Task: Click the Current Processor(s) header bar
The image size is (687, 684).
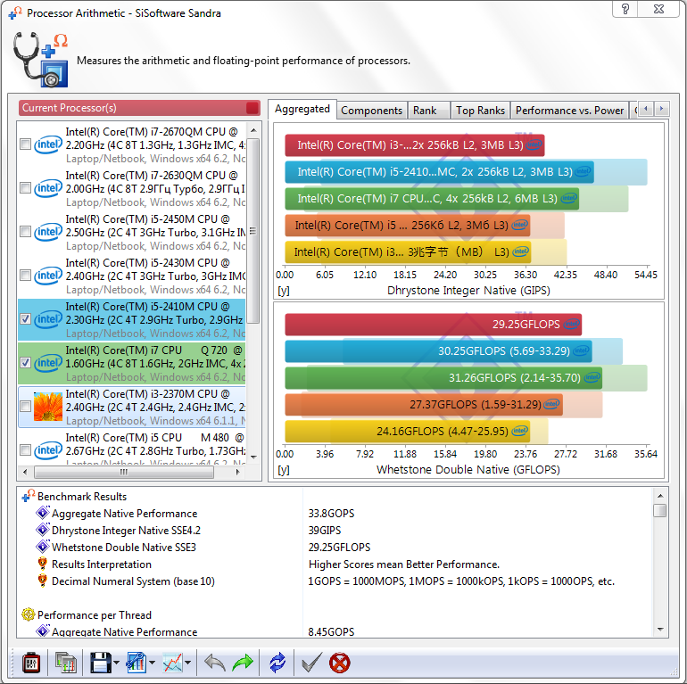Action: 139,108
